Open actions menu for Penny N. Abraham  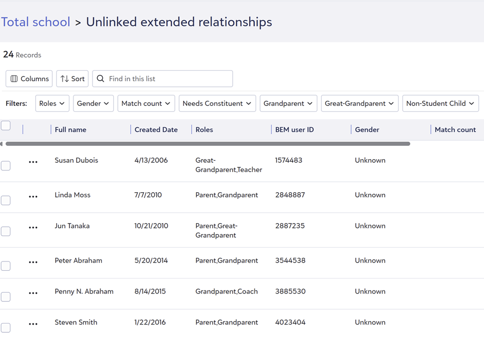(33, 293)
